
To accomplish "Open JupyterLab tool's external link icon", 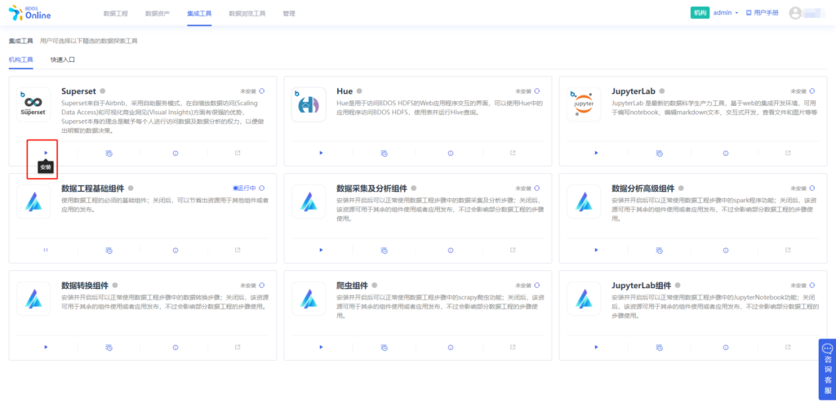I will [x=788, y=153].
